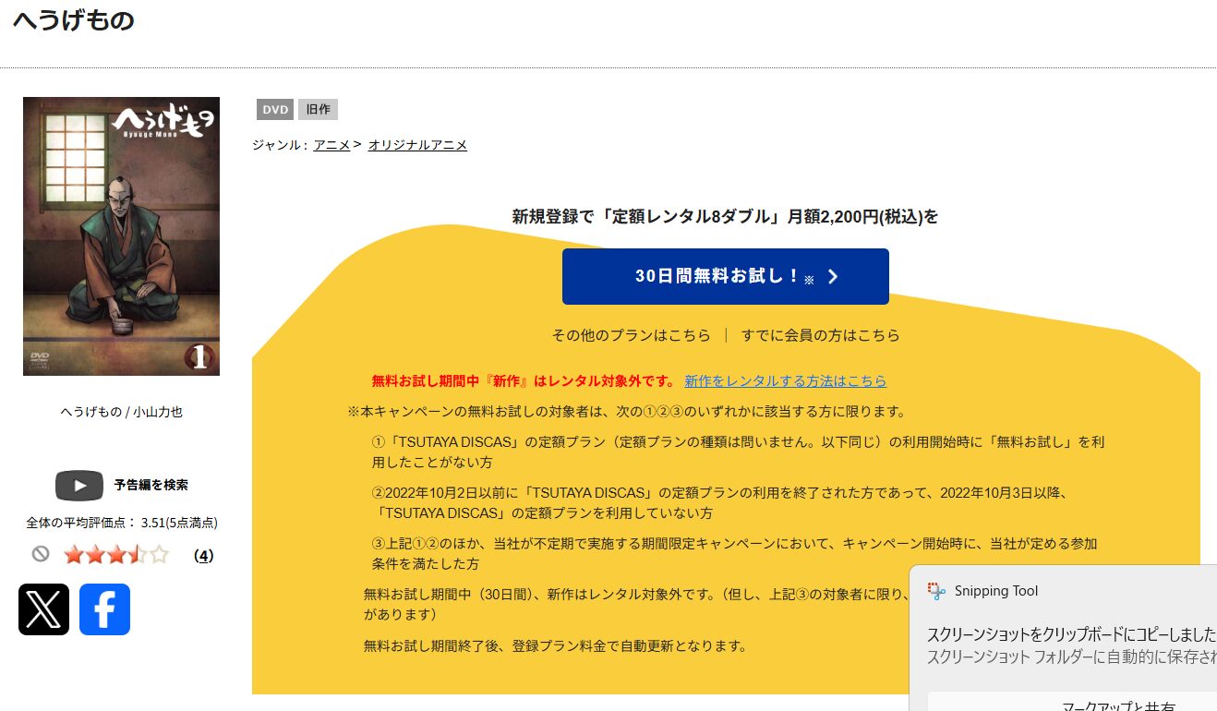
Task: Click the 旧作 tag
Action: (x=318, y=110)
